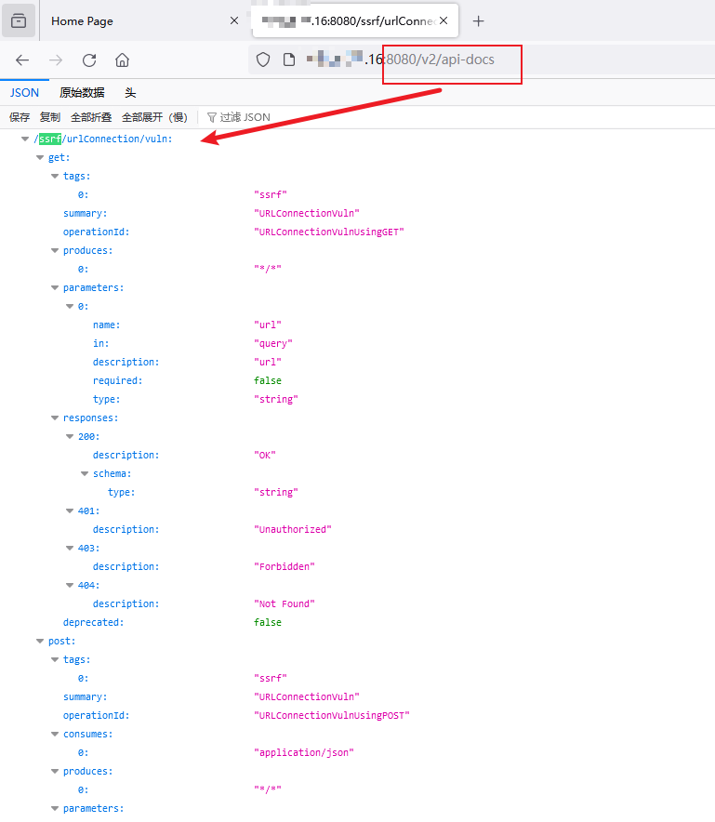Collapse the 404 response node

[69, 585]
